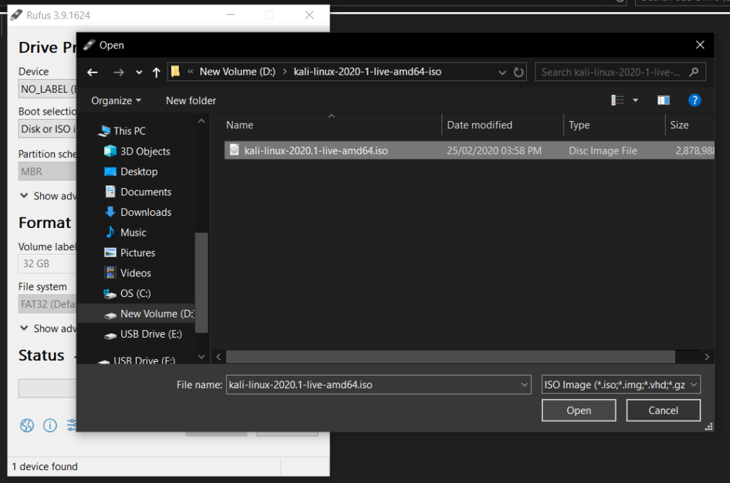Change the view layout icon
This screenshot has height=483, width=730.
tap(617, 100)
